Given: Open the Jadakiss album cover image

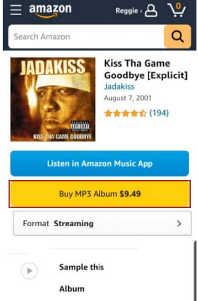Looking at the screenshot, I should pyautogui.click(x=53, y=99).
